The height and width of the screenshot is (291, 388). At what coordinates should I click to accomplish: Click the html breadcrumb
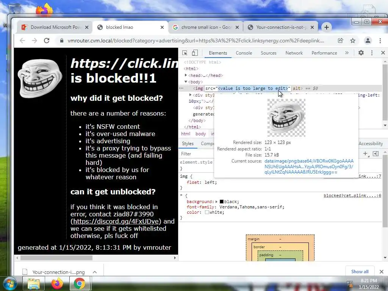pyautogui.click(x=186, y=134)
